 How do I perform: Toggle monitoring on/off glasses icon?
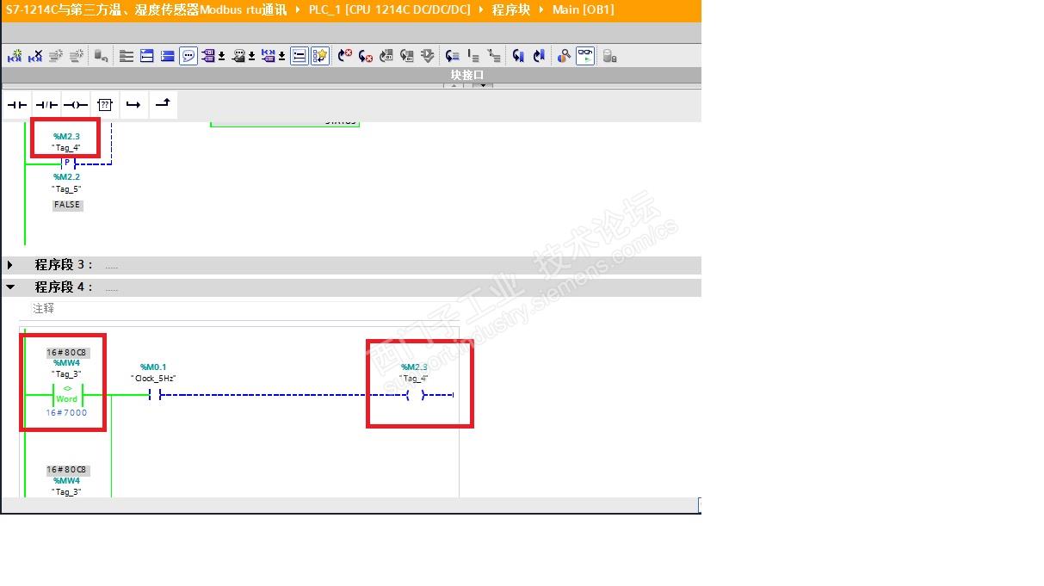coord(585,56)
